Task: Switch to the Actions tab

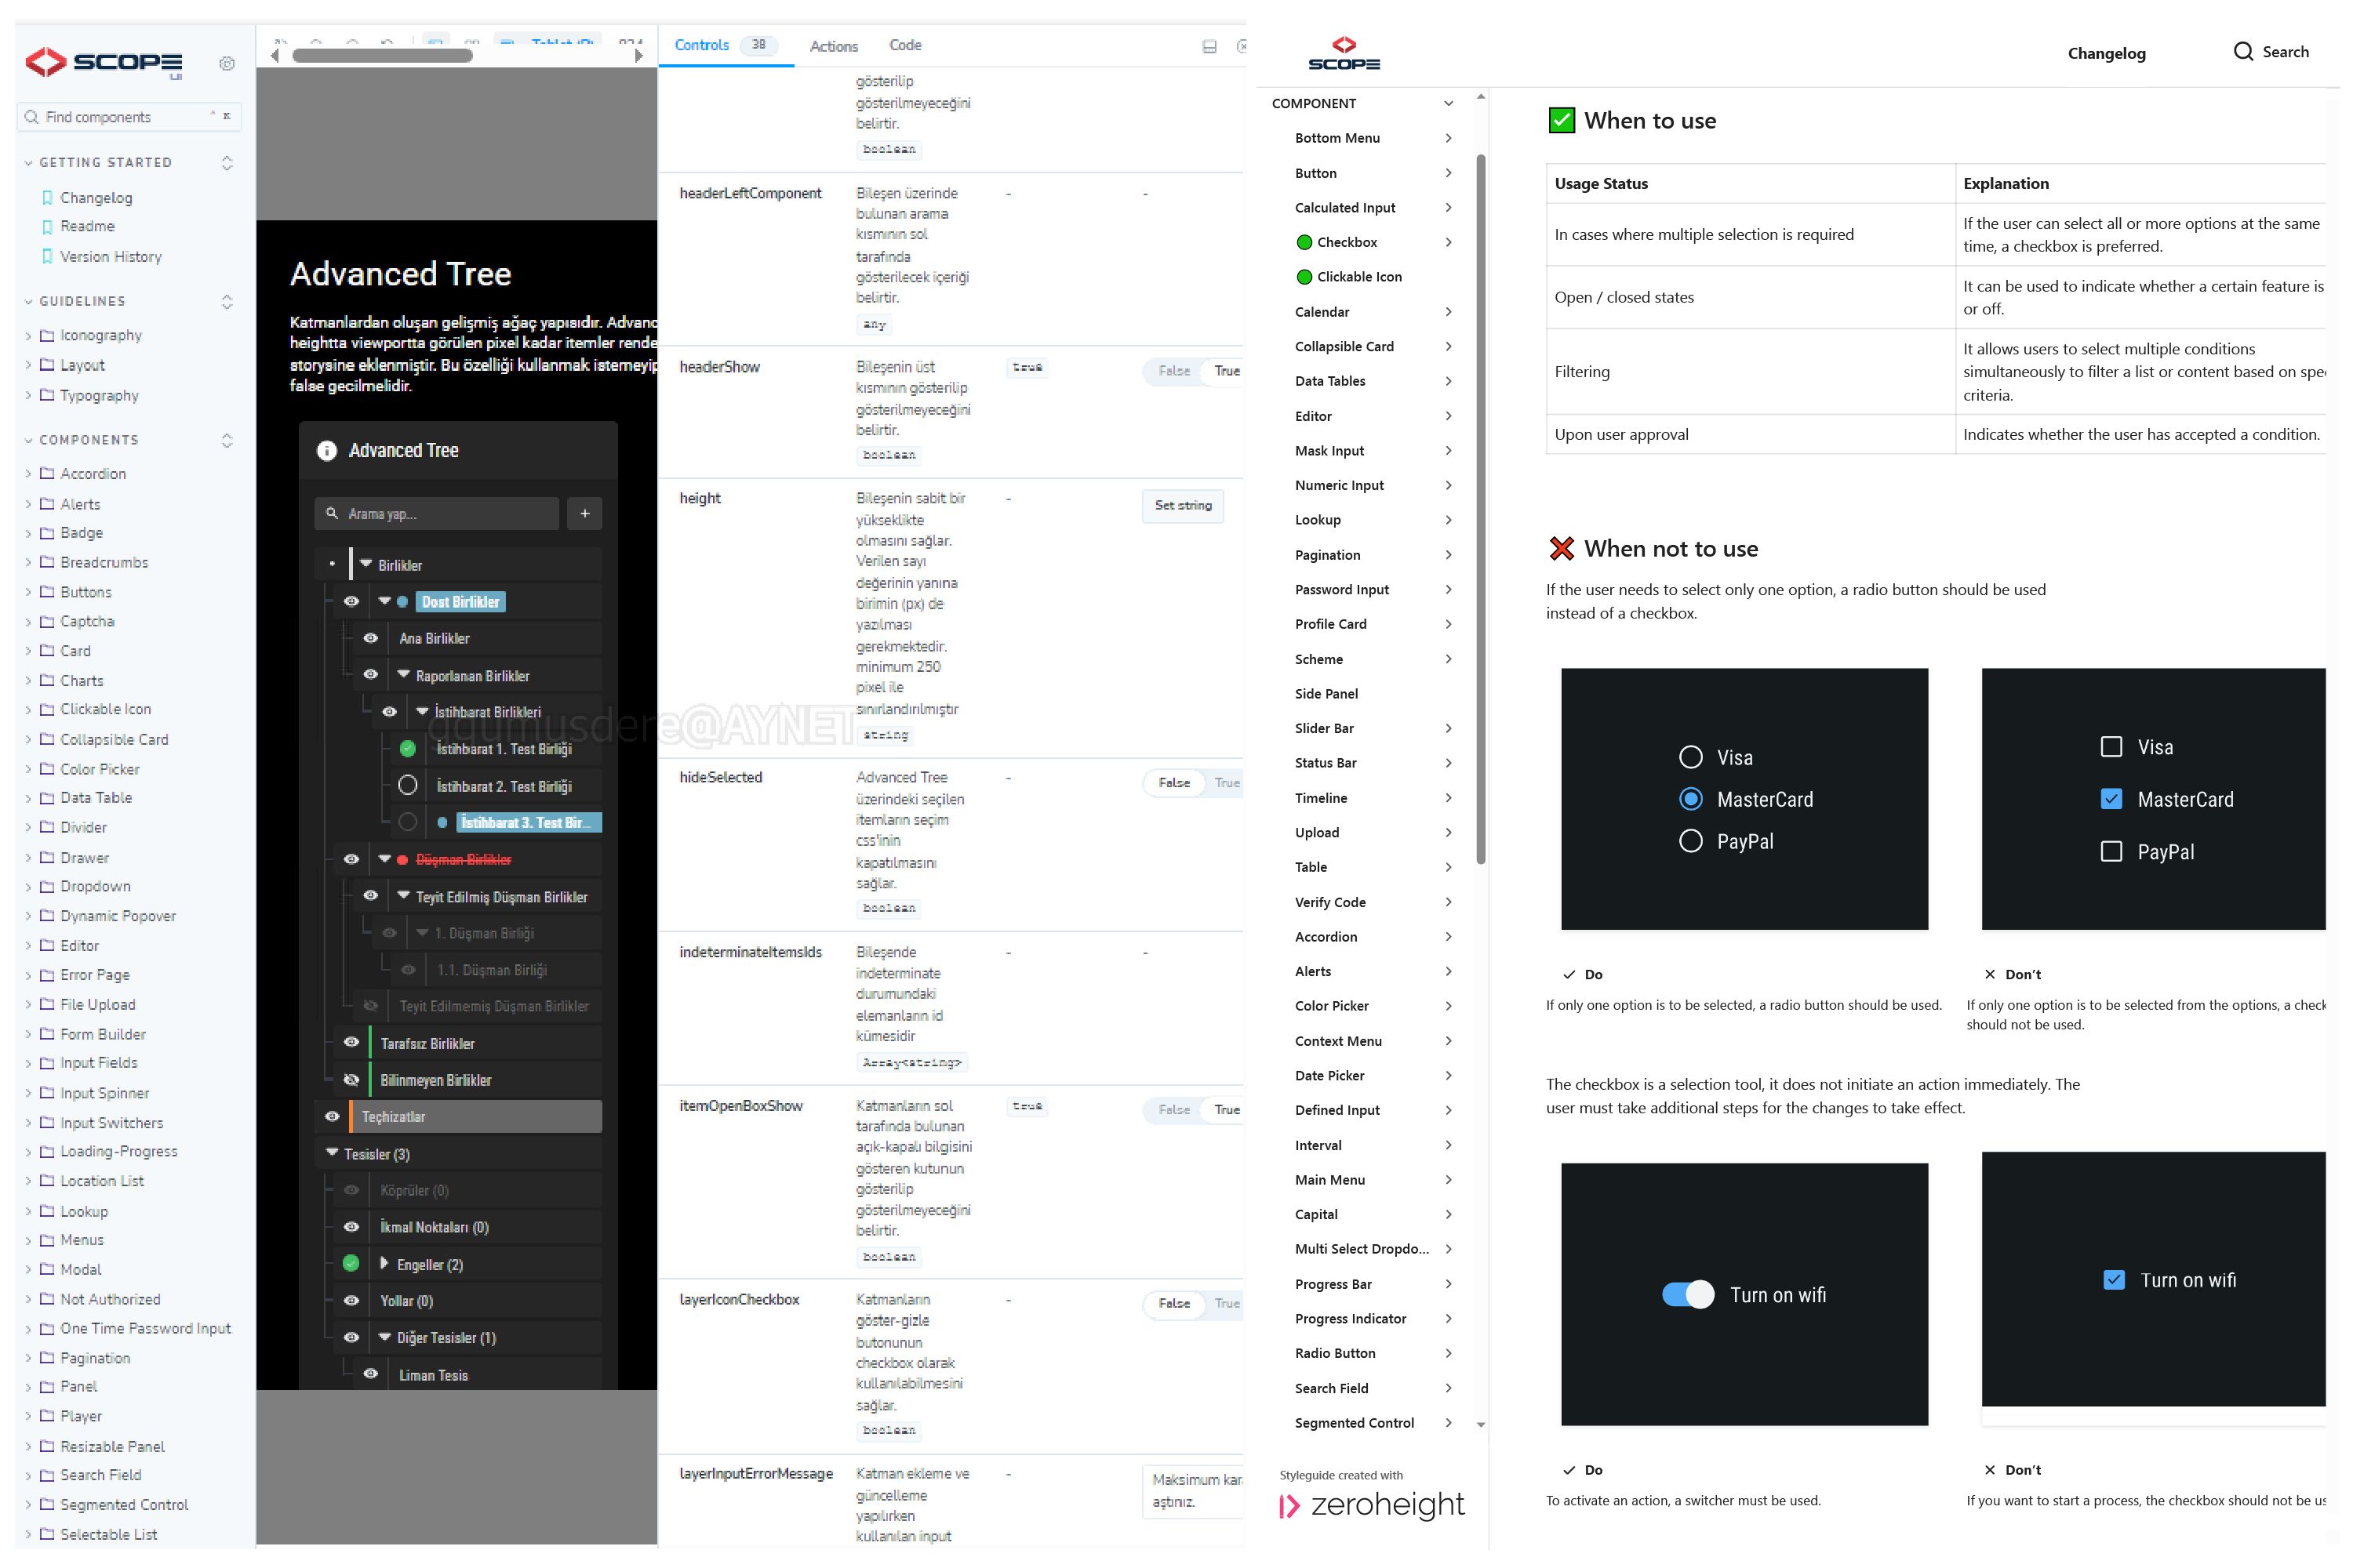Action: (833, 46)
